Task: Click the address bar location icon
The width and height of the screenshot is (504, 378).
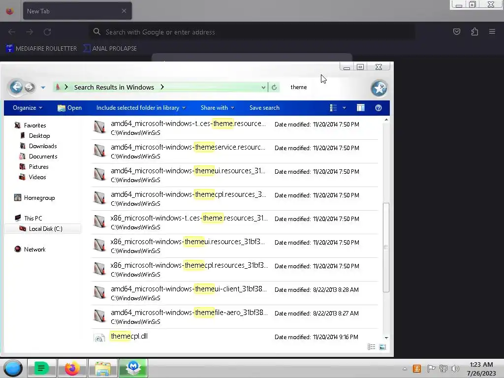Action: (x=58, y=87)
